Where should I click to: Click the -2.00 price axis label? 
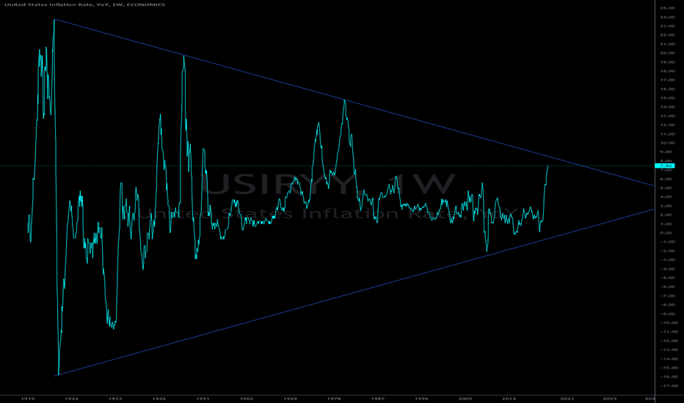click(668, 251)
